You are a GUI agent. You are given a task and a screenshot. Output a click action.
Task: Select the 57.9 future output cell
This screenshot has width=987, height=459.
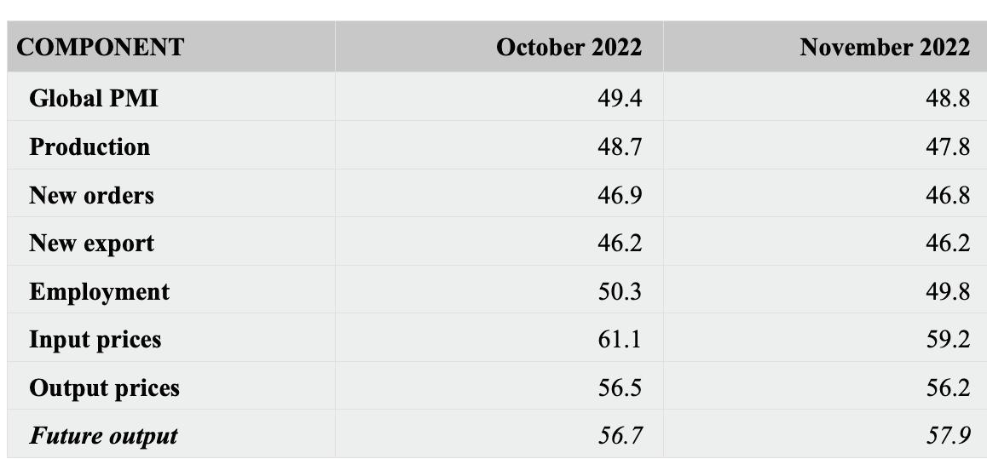[x=947, y=436]
